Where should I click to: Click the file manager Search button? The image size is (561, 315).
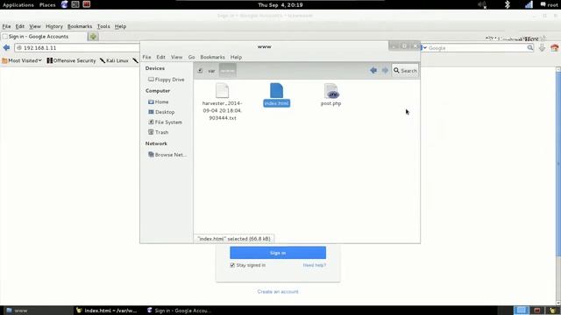(405, 71)
